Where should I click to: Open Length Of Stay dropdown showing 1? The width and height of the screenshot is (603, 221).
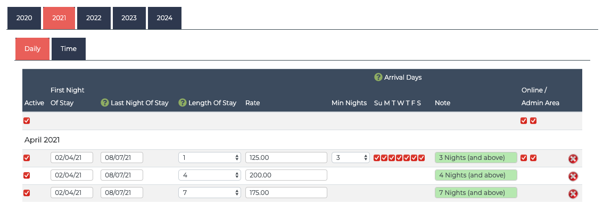(x=210, y=158)
